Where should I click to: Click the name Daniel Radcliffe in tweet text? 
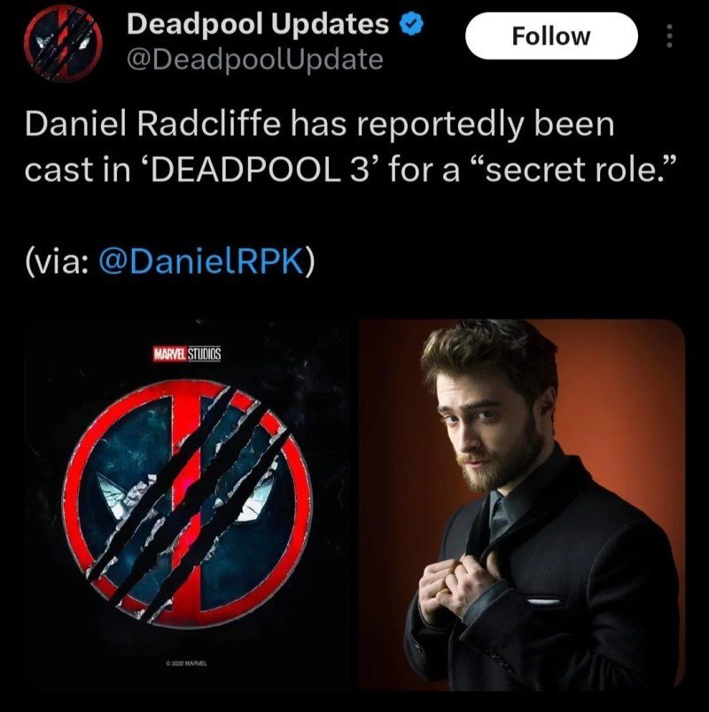click(x=152, y=124)
